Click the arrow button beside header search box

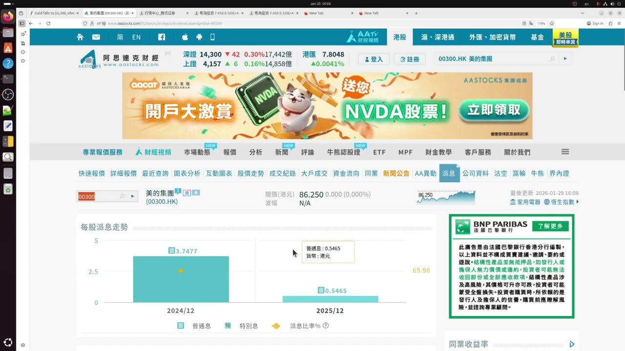[565, 59]
